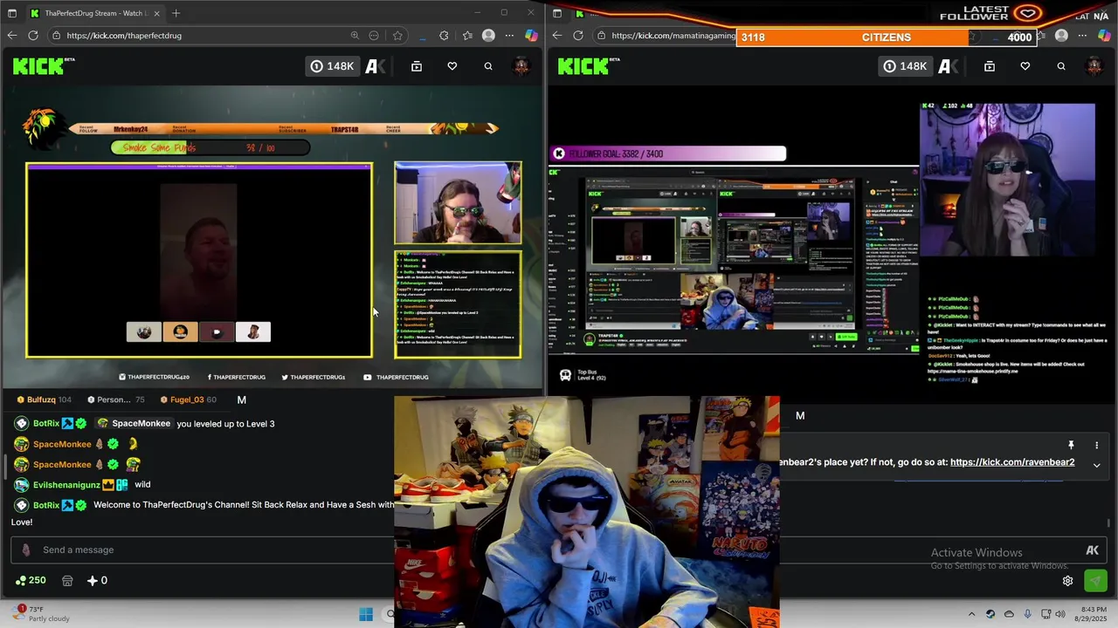Favorite this page with the star icon in left browser
1118x628 pixels.
[x=397, y=36]
